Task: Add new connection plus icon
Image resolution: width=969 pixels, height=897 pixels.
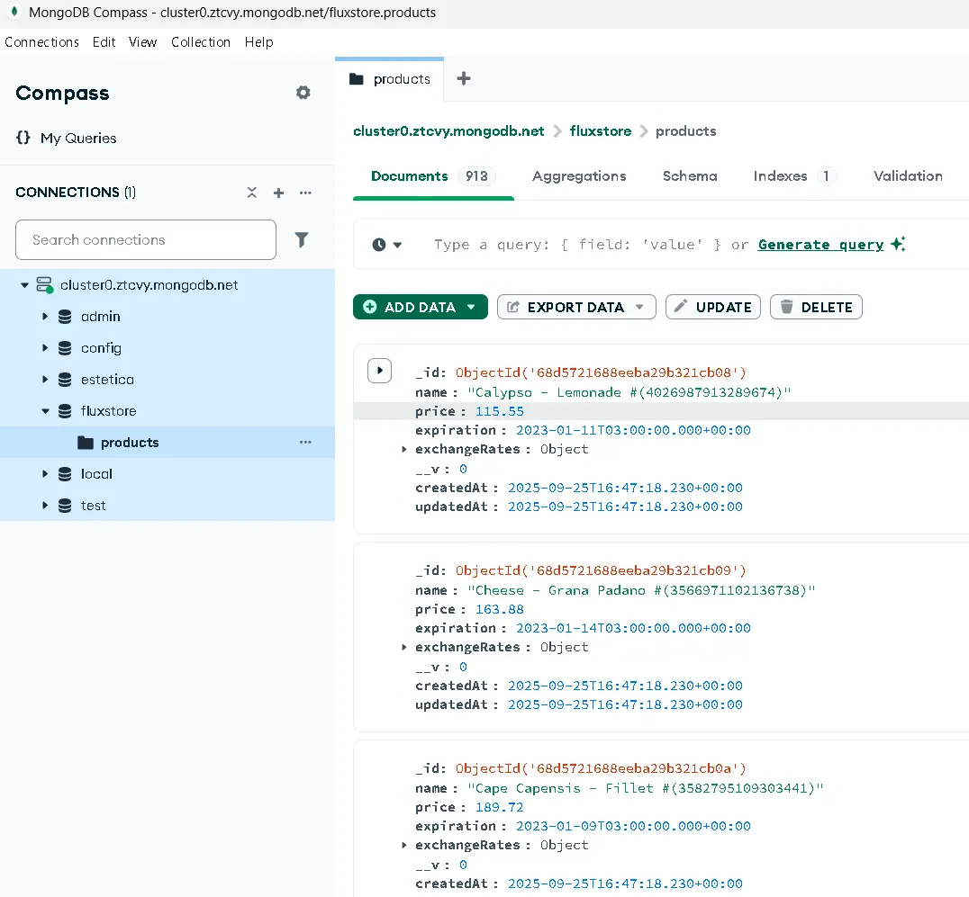Action: (278, 193)
